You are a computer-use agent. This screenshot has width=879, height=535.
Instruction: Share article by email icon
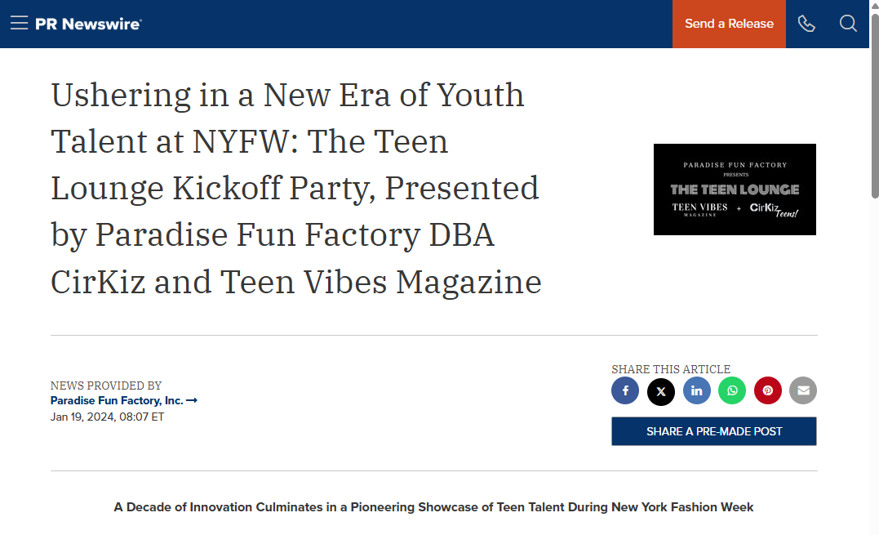pyautogui.click(x=803, y=391)
